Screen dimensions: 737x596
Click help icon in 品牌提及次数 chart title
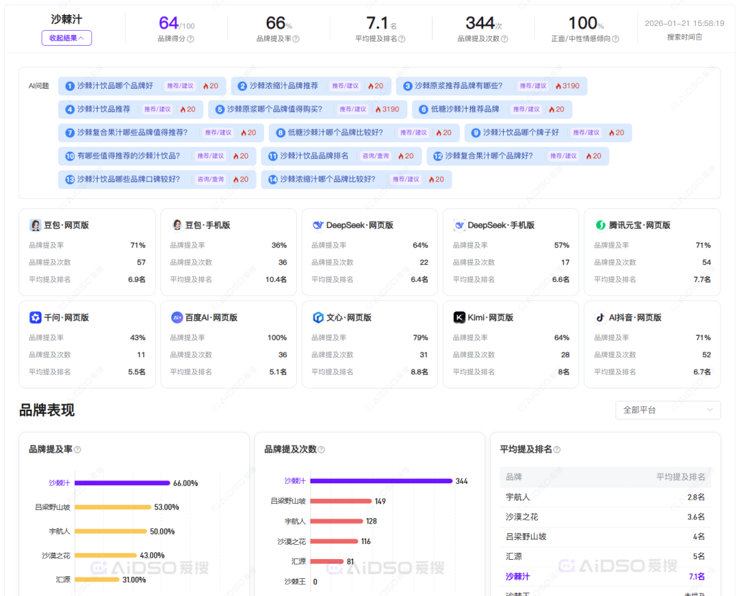click(321, 449)
